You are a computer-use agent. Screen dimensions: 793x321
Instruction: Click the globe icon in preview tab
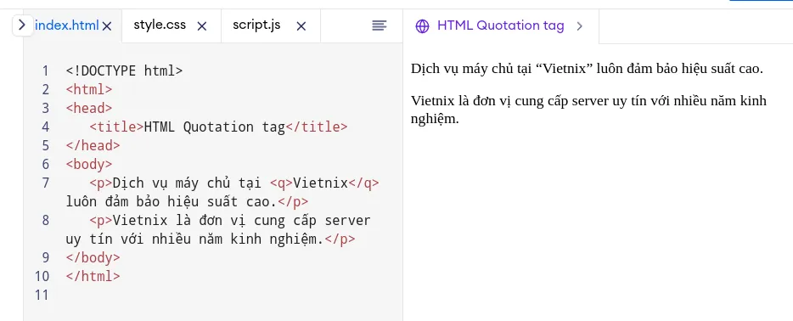[422, 25]
